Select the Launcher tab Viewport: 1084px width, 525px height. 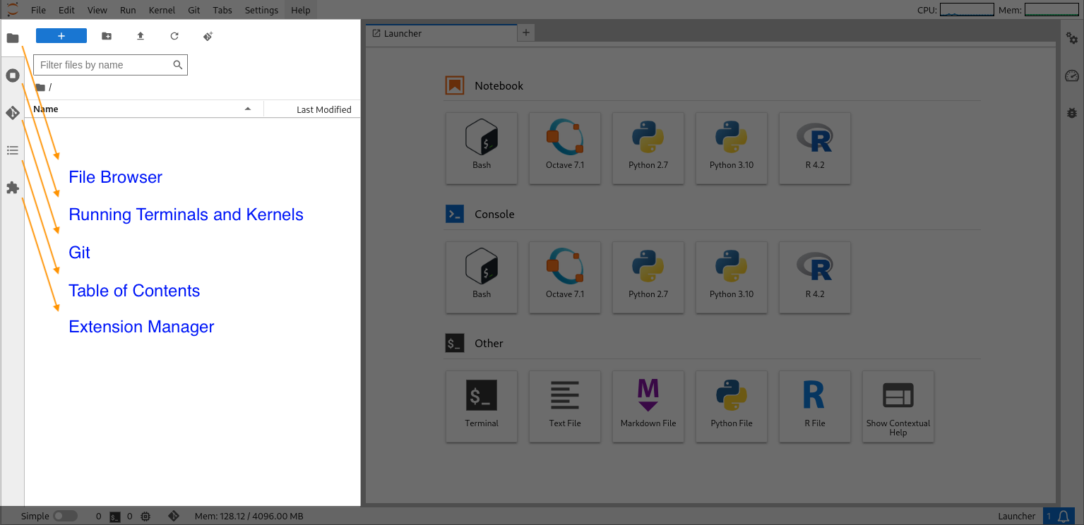pos(441,33)
